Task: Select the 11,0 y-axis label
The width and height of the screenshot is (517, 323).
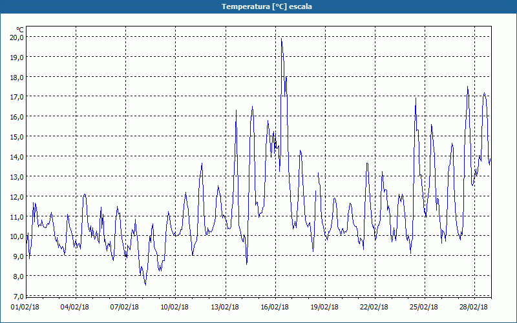Action: pyautogui.click(x=17, y=216)
